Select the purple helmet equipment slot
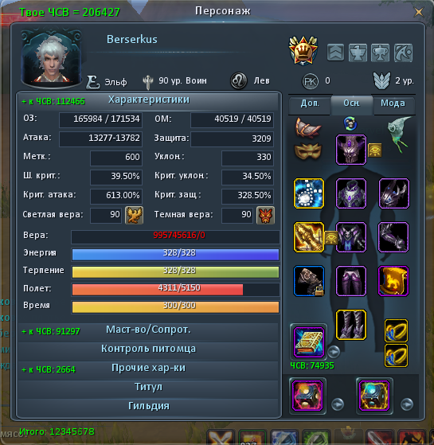 (351, 150)
